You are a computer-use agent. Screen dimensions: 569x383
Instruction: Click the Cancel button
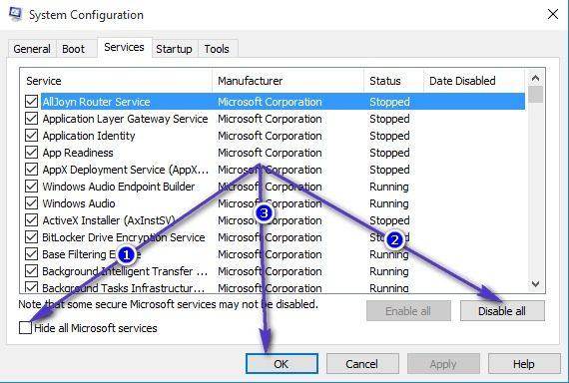click(x=362, y=364)
